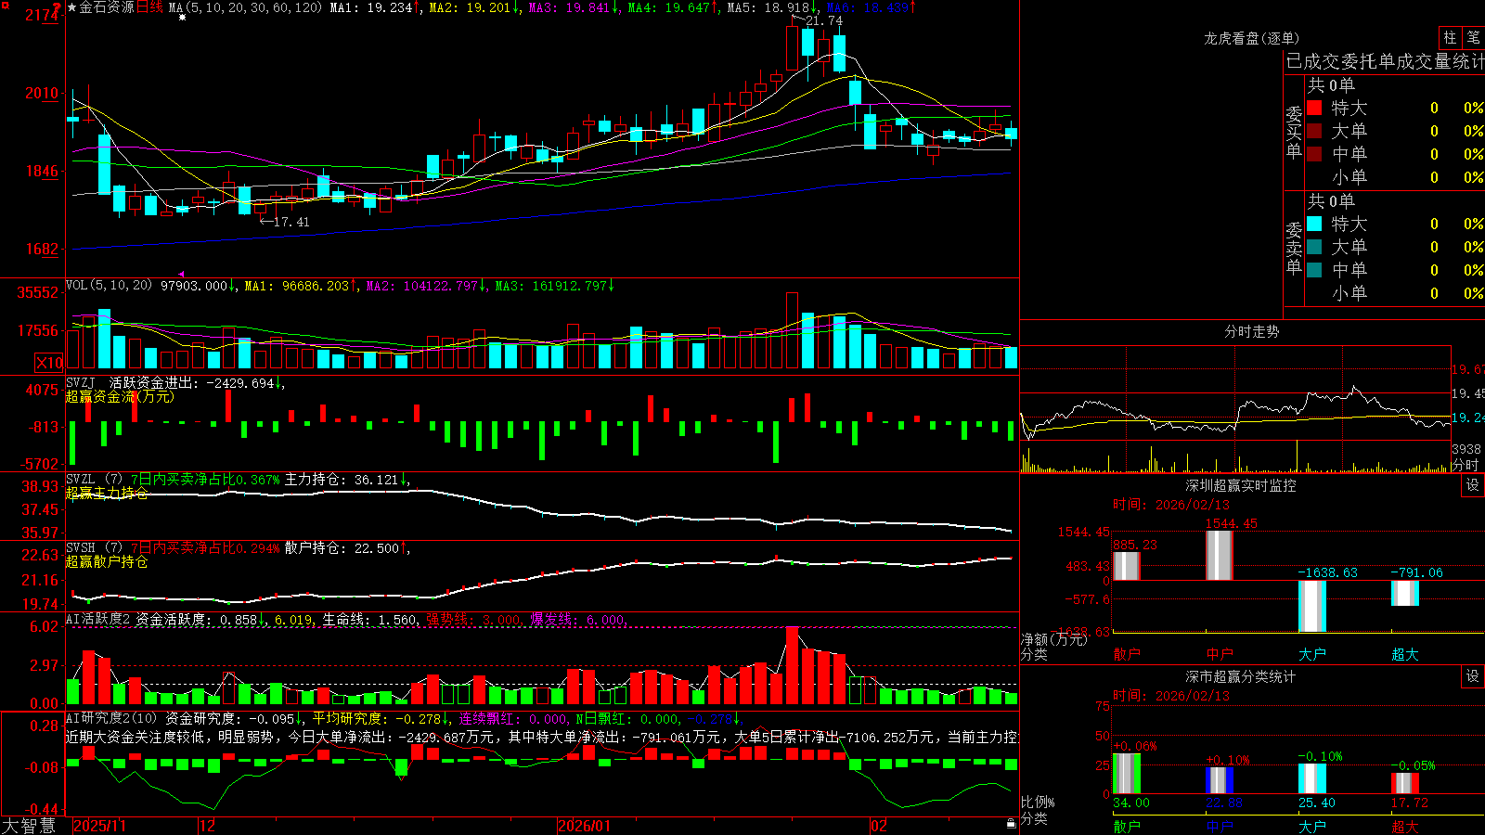Image resolution: width=1485 pixels, height=835 pixels.
Task: Click the red 特大 buy order color swatch
Action: pos(1314,108)
